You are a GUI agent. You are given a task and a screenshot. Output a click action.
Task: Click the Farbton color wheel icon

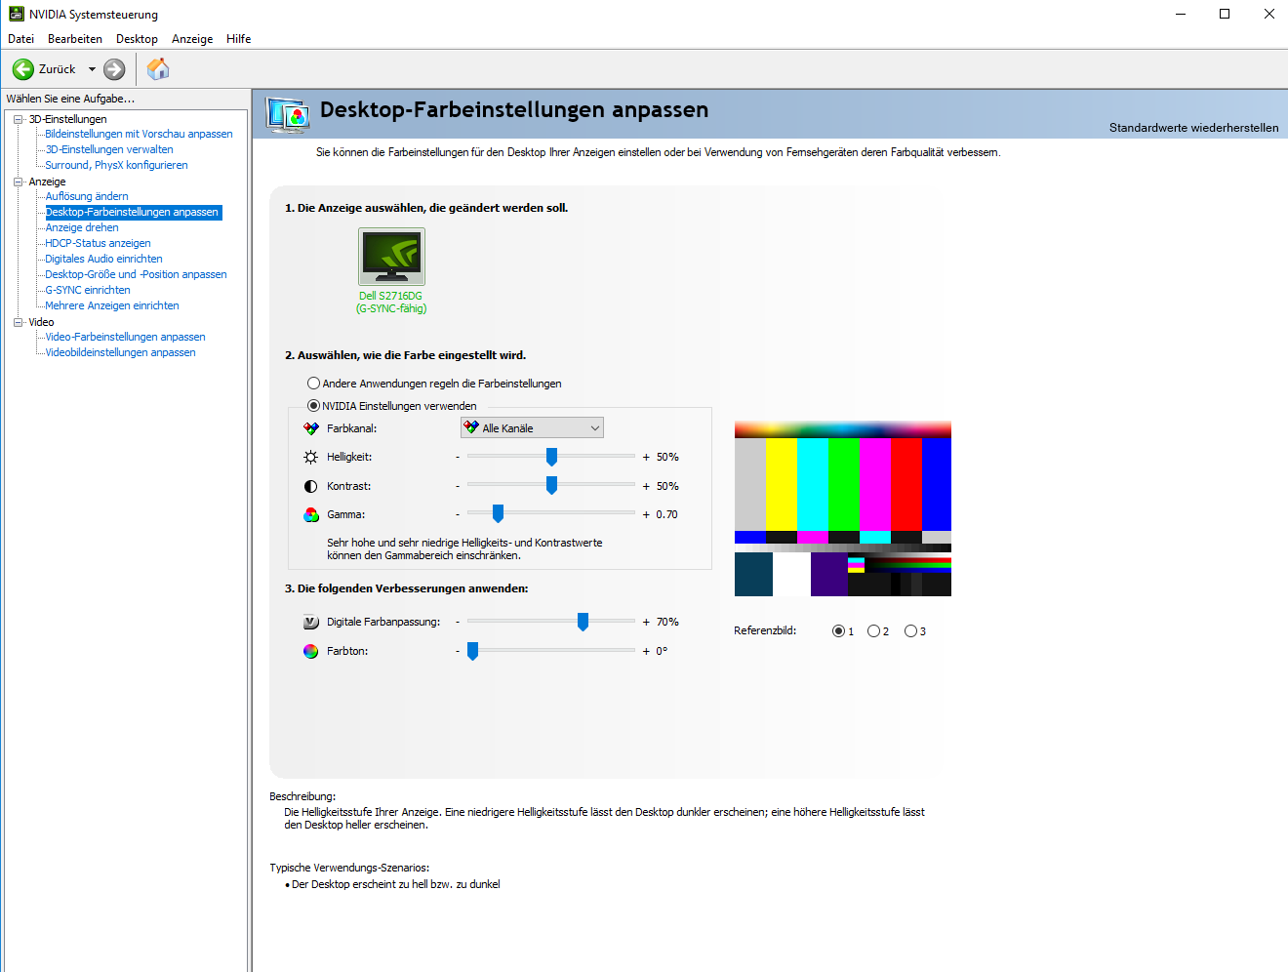(x=311, y=651)
